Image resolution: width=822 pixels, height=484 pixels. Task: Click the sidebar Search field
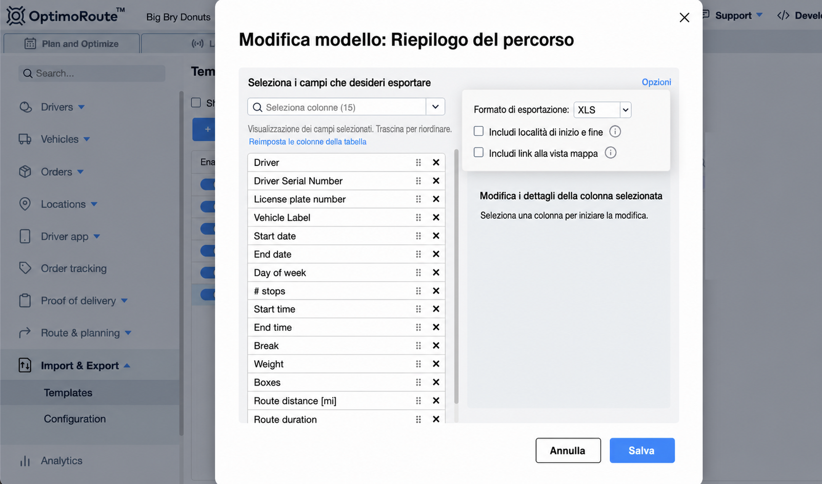pyautogui.click(x=92, y=73)
